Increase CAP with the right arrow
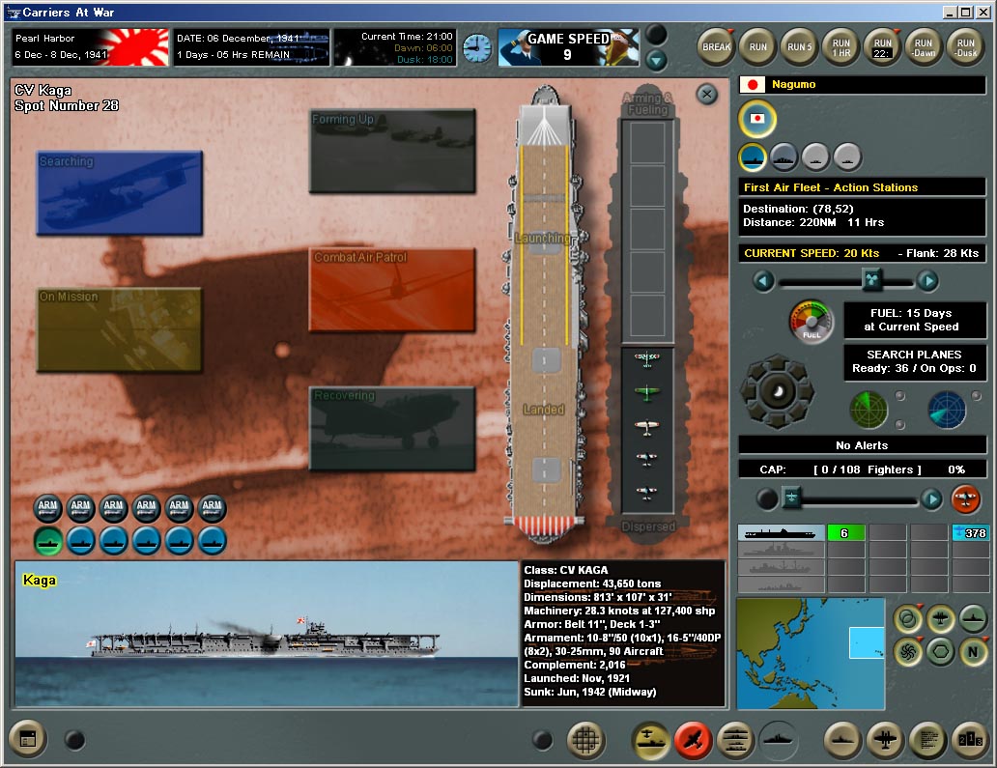997x768 pixels. [932, 499]
